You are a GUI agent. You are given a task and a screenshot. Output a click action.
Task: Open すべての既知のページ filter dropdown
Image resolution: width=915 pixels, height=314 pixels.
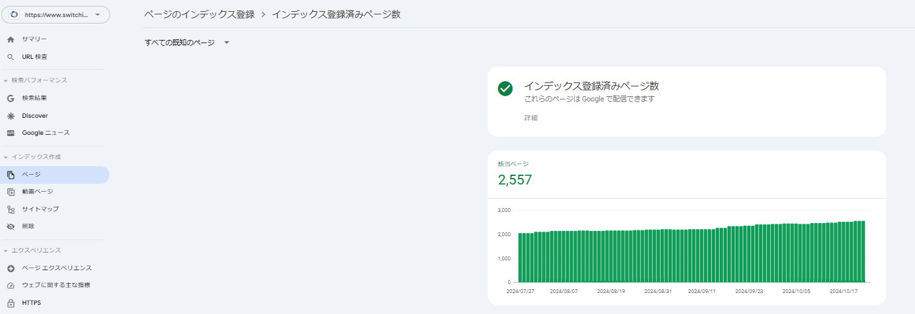point(187,43)
